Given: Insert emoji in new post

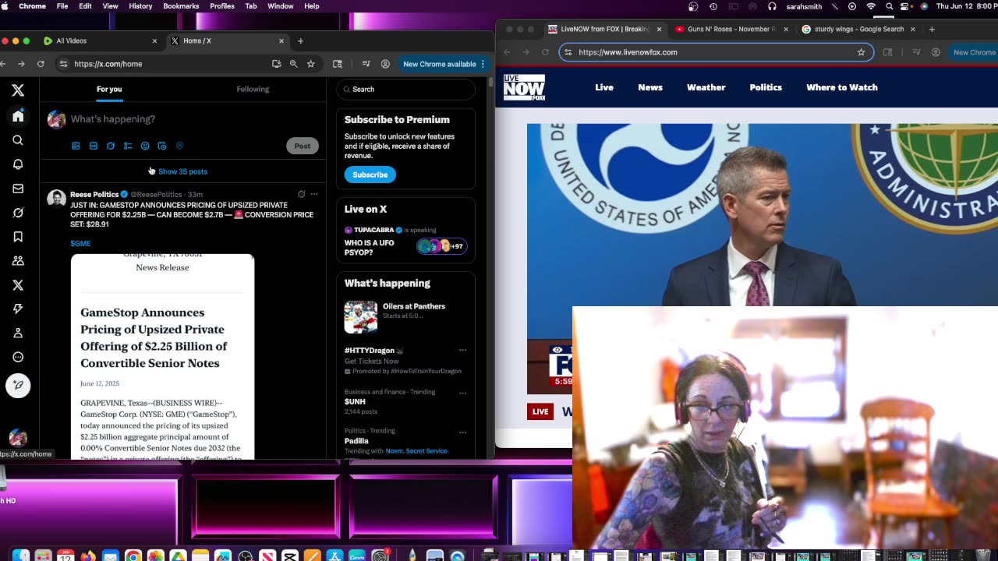Looking at the screenshot, I should pos(145,146).
